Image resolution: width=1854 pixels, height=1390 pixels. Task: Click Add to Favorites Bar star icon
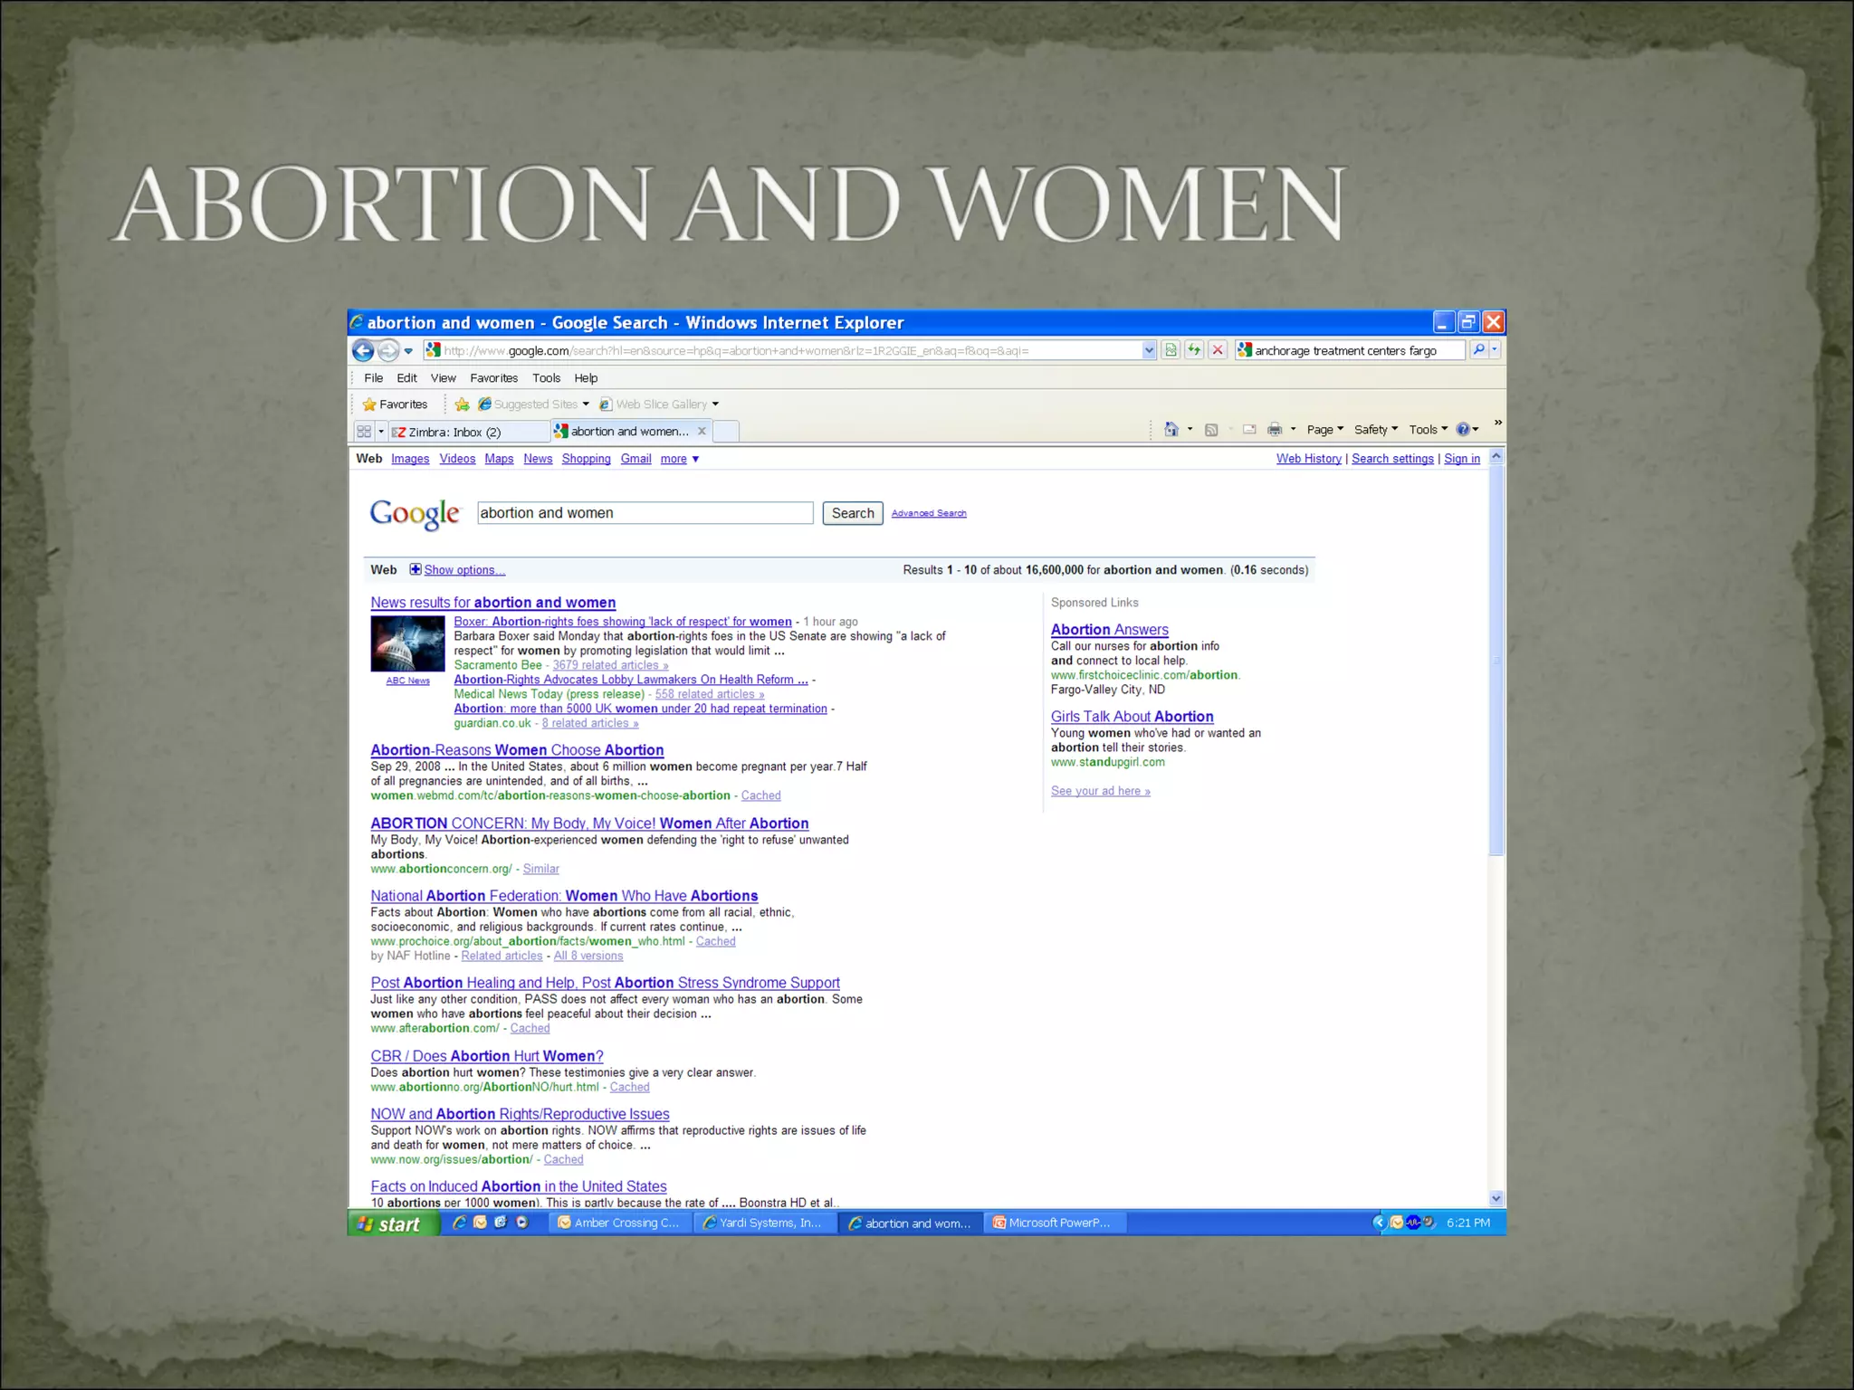(462, 405)
